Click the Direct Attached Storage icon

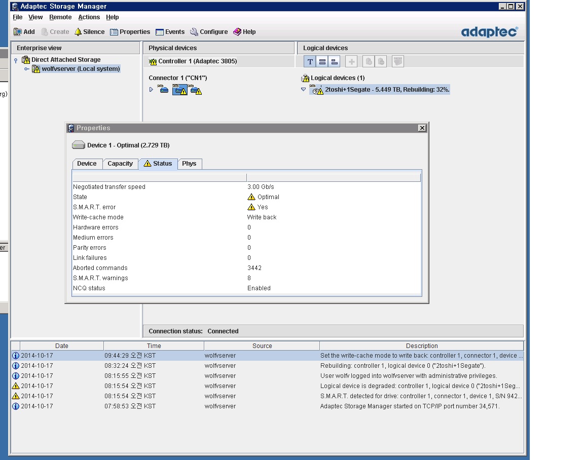click(x=26, y=60)
